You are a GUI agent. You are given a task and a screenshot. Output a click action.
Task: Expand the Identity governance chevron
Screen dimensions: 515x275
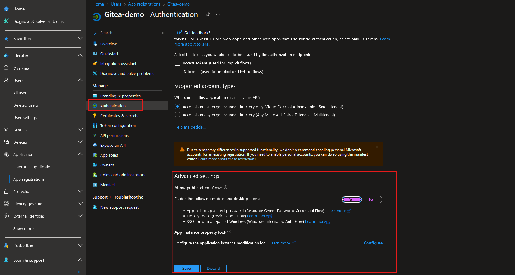tap(80, 203)
